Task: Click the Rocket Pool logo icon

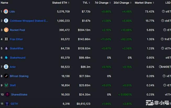Action: click(x=6, y=30)
